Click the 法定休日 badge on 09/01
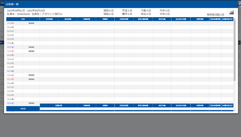 [x=31, y=23]
